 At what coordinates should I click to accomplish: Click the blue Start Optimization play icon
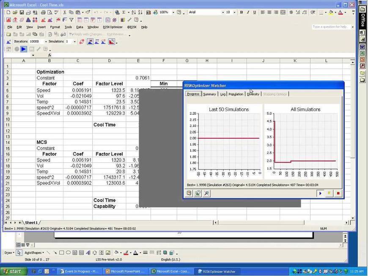(24, 49)
